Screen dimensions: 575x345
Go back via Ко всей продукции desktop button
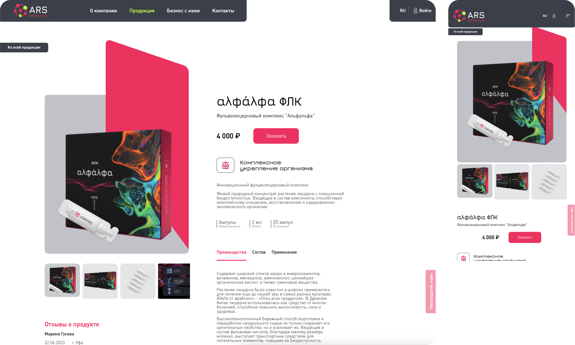coord(24,47)
